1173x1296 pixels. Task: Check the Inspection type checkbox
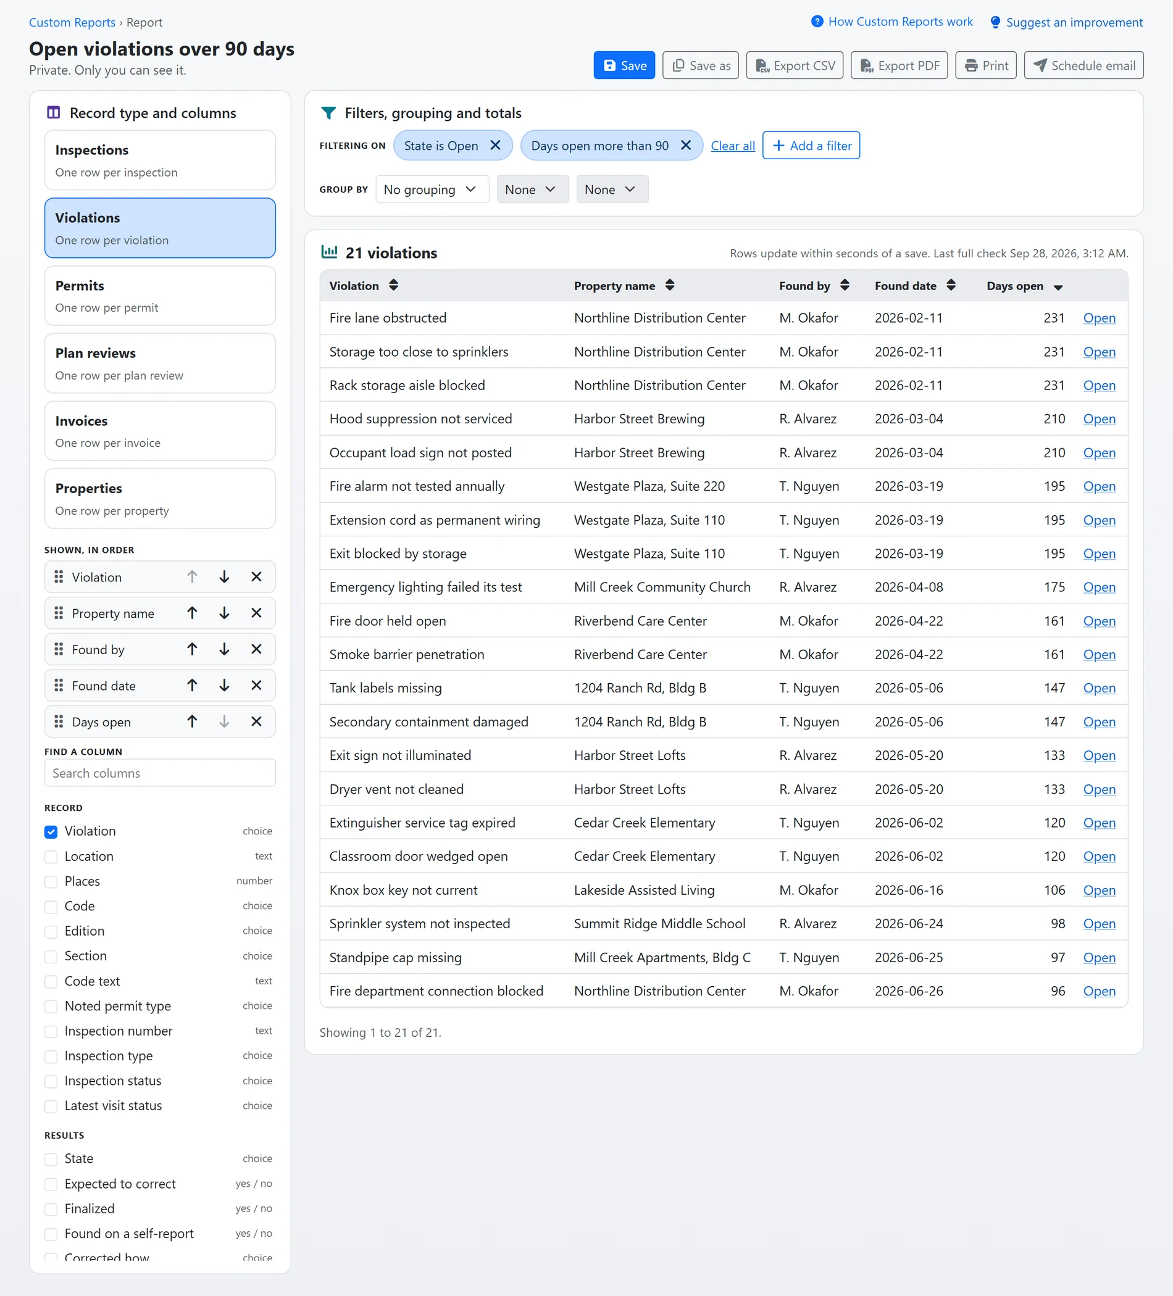(51, 1056)
